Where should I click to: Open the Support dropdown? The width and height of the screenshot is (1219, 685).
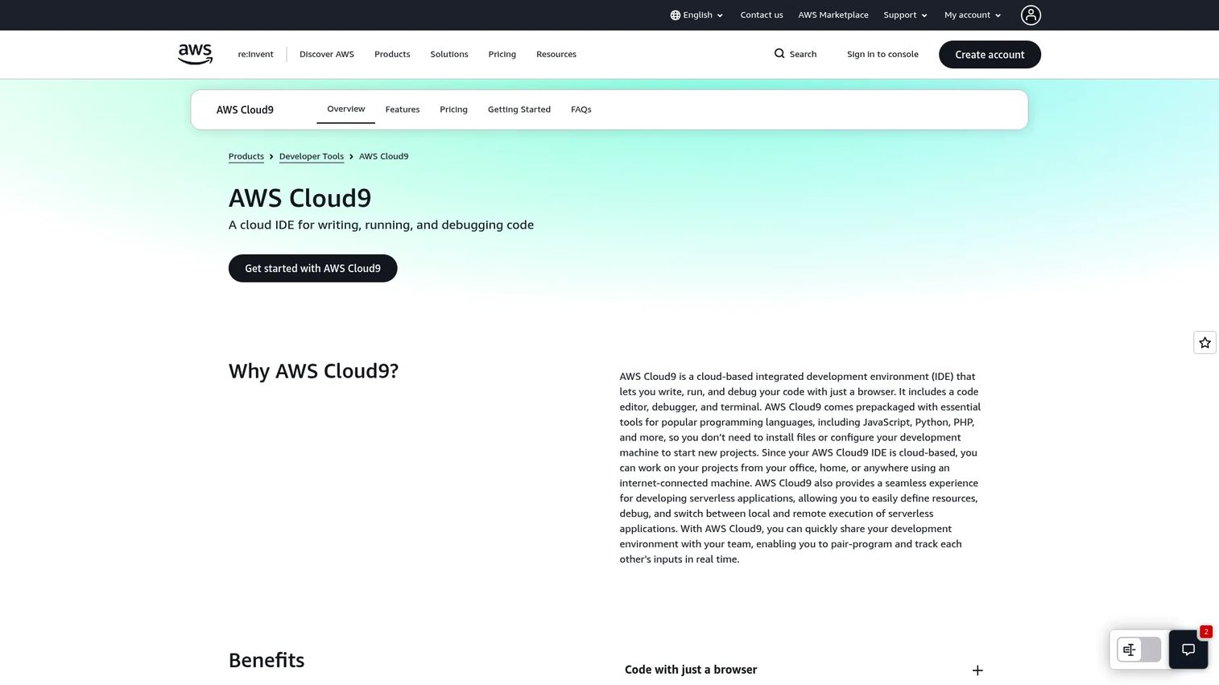pos(905,15)
